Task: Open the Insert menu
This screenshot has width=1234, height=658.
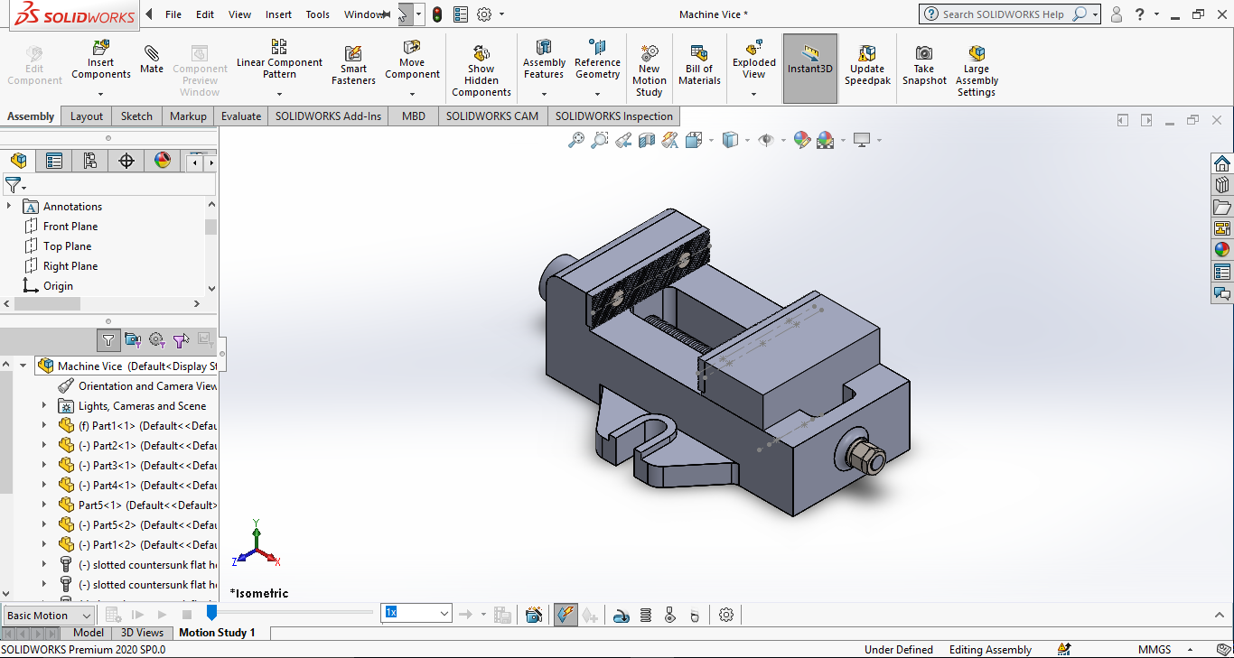Action: 278,14
